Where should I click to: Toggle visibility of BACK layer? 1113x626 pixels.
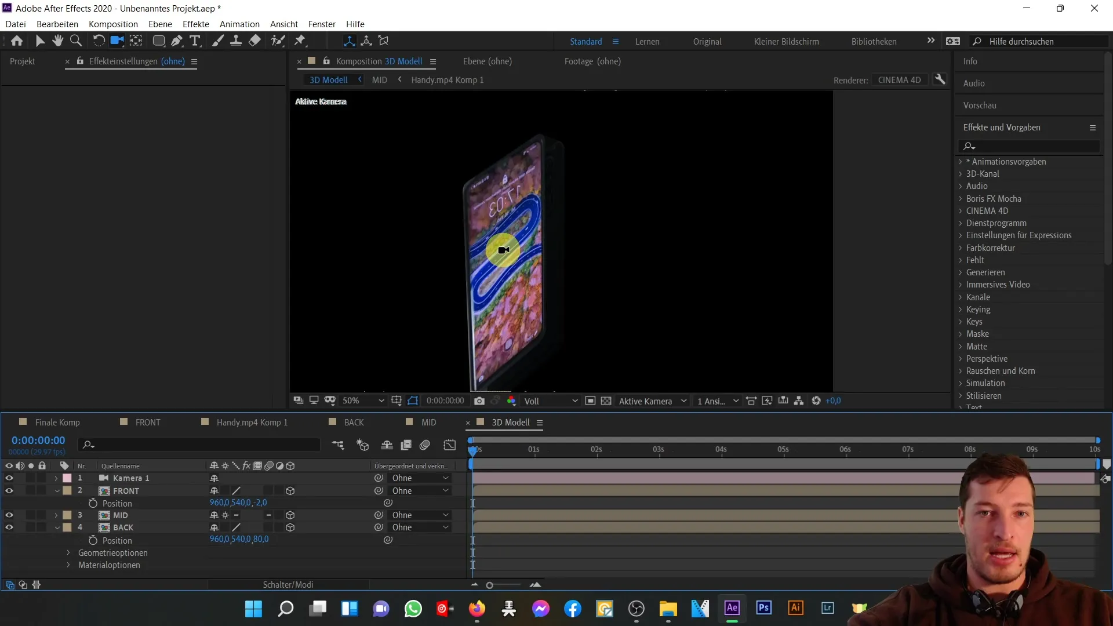[x=9, y=527]
